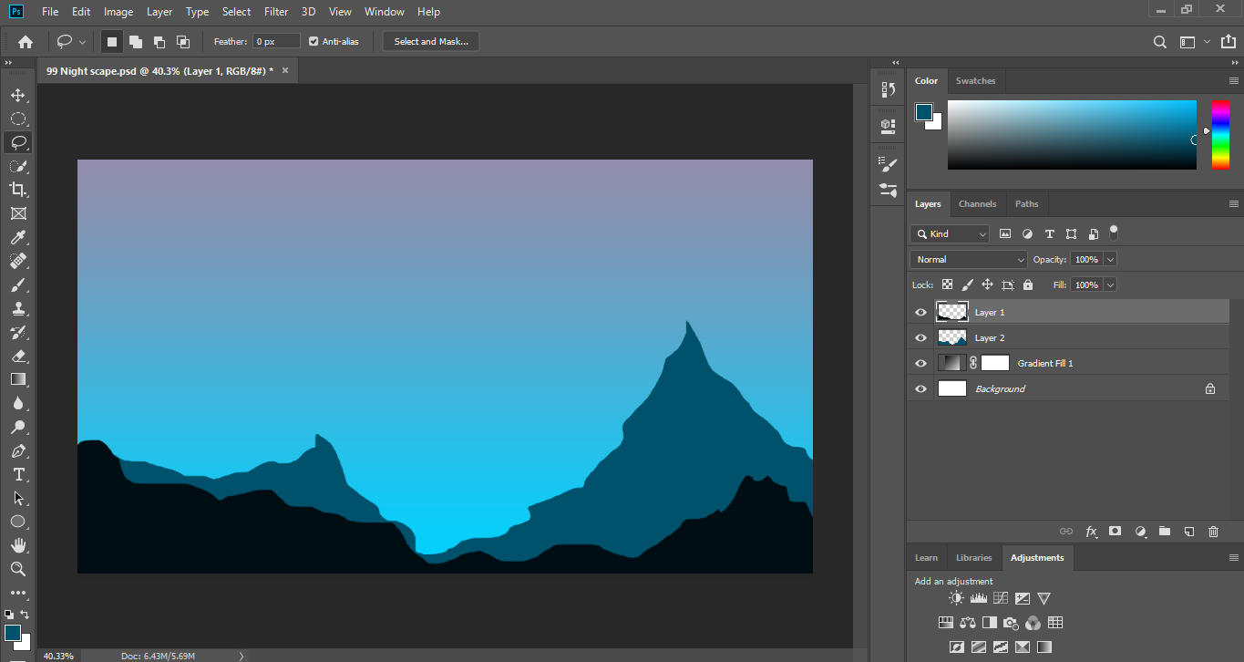Screen dimensions: 1244x662
Task: Select the Gradient tool
Action: (17, 379)
